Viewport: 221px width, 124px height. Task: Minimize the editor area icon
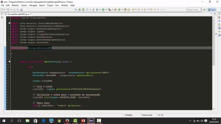pos(211,14)
